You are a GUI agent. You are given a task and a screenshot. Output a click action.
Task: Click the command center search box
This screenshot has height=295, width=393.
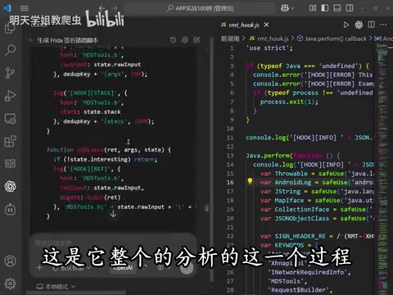pos(200,8)
